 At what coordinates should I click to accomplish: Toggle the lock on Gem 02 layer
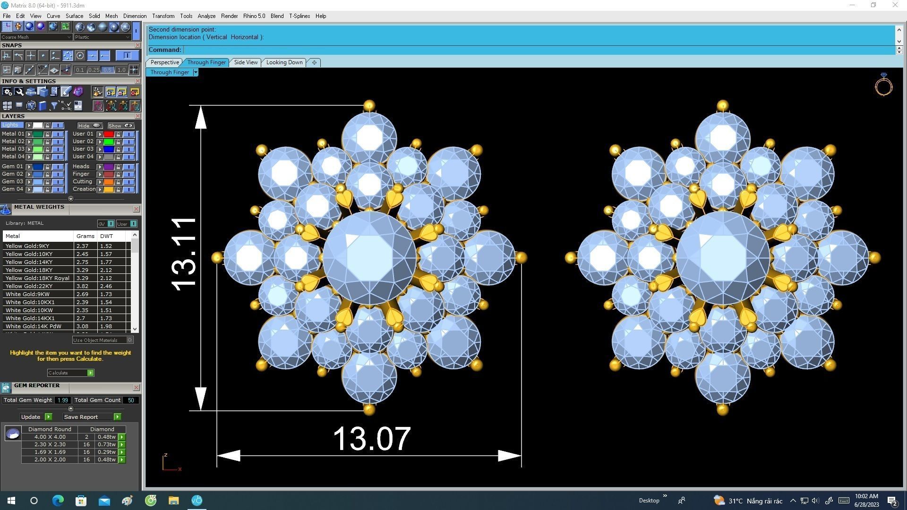tap(47, 174)
